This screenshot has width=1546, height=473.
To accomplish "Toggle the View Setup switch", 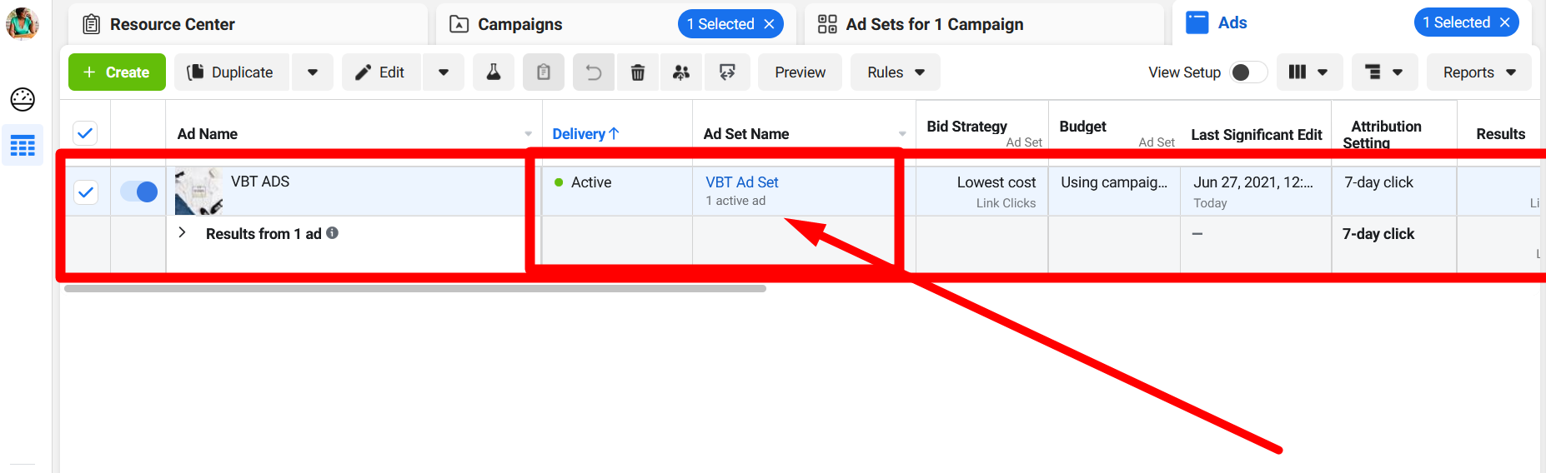I will point(1247,72).
